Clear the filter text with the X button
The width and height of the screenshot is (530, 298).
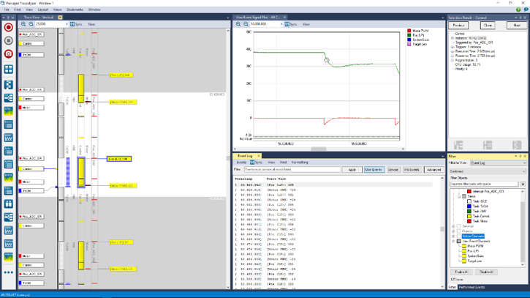coord(523,184)
